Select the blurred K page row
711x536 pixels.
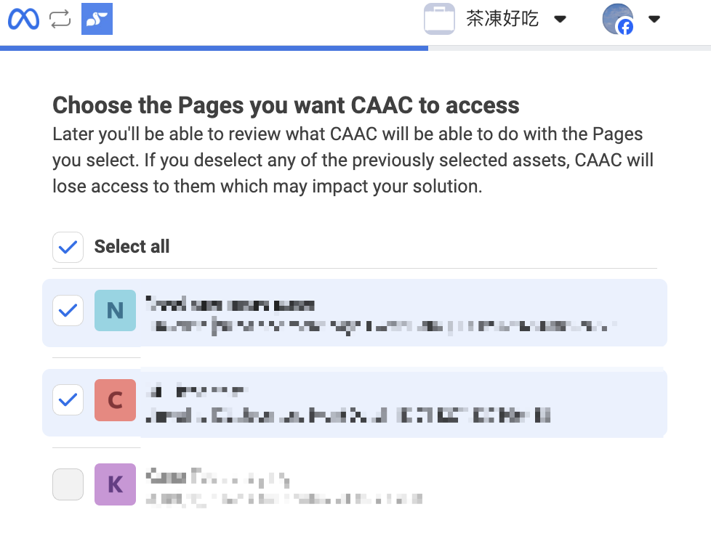coord(355,485)
